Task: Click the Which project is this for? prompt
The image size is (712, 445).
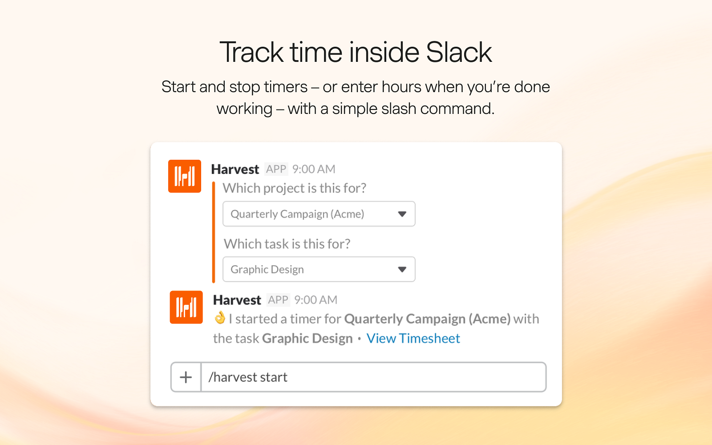Action: tap(295, 188)
